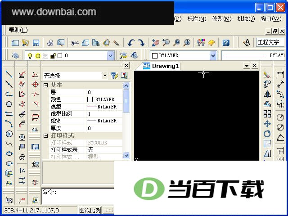Select the Mirror tool

tap(267, 94)
